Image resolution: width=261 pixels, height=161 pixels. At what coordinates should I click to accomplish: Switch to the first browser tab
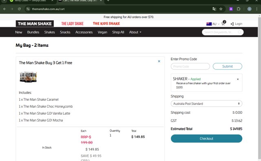[32, 1]
